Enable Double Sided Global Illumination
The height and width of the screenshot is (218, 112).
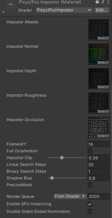tap(90, 211)
